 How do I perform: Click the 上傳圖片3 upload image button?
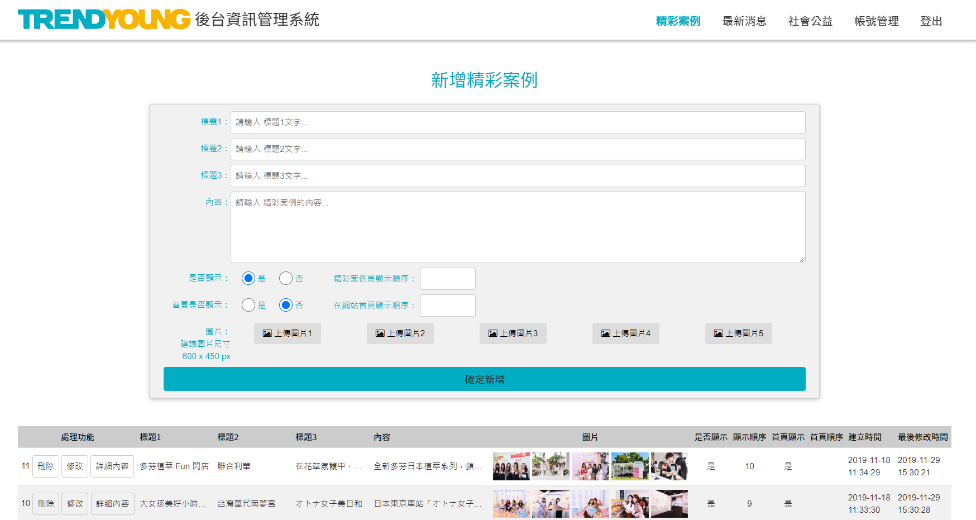tap(513, 333)
